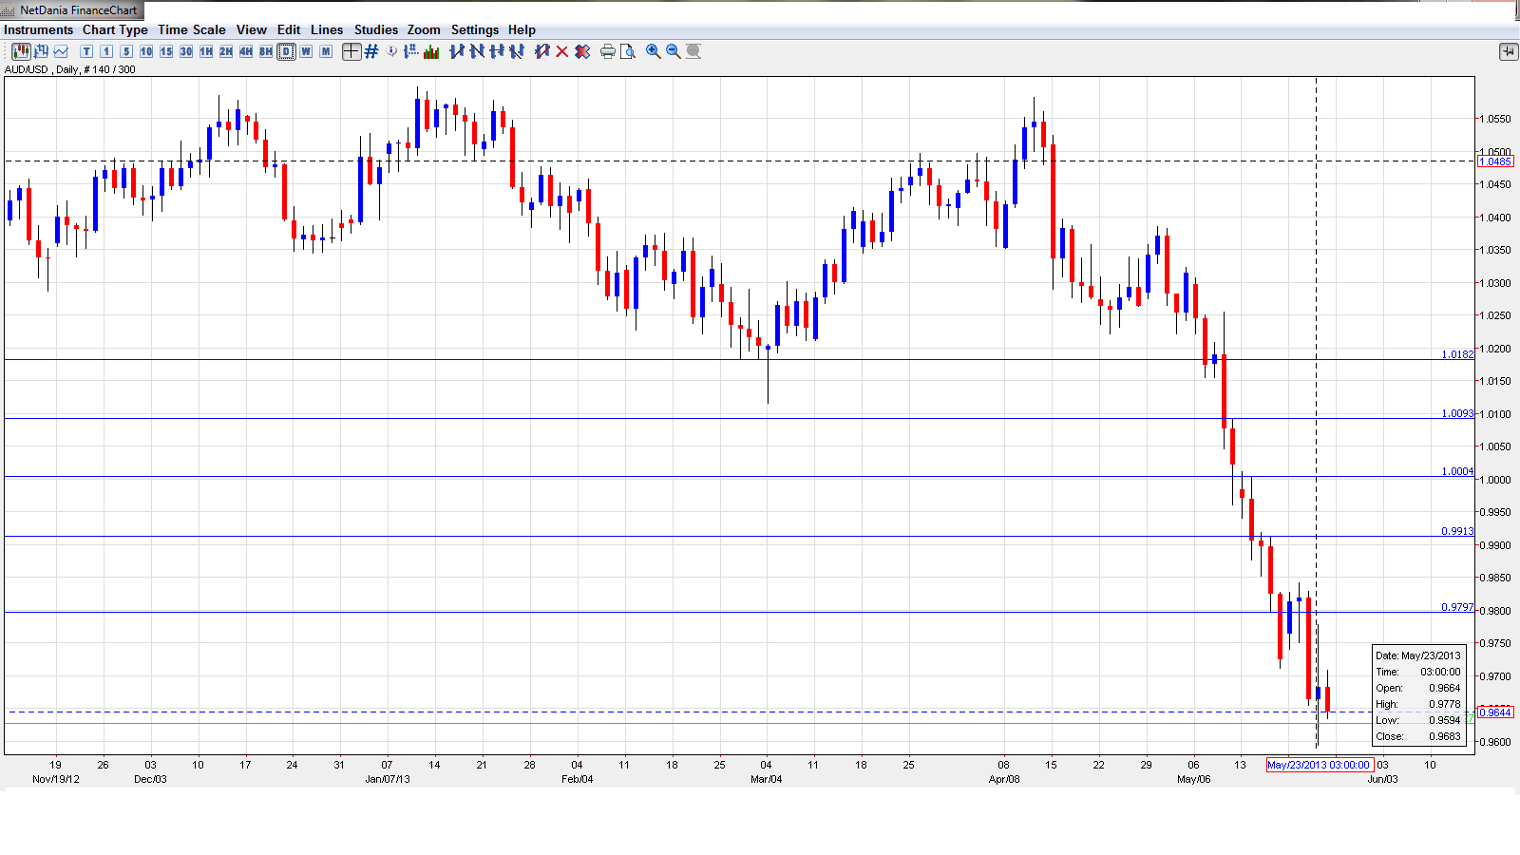Print the chart
The height and width of the screenshot is (855, 1520).
click(608, 51)
